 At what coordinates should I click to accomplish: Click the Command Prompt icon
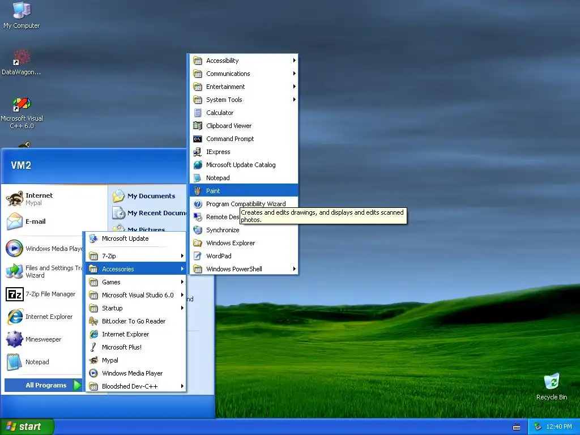198,139
